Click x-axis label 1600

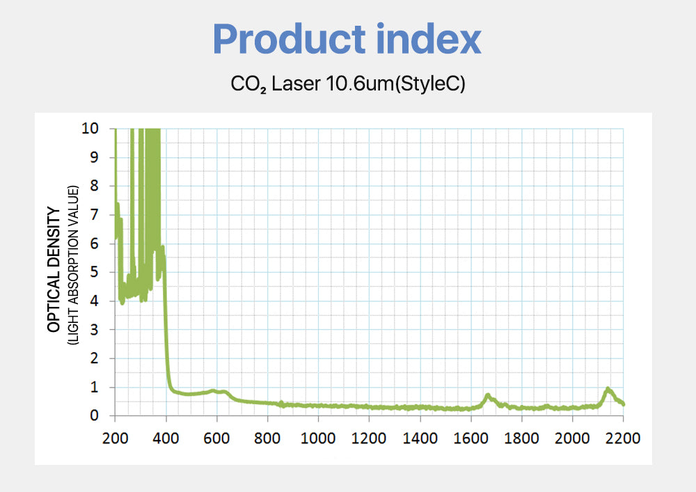(x=470, y=438)
